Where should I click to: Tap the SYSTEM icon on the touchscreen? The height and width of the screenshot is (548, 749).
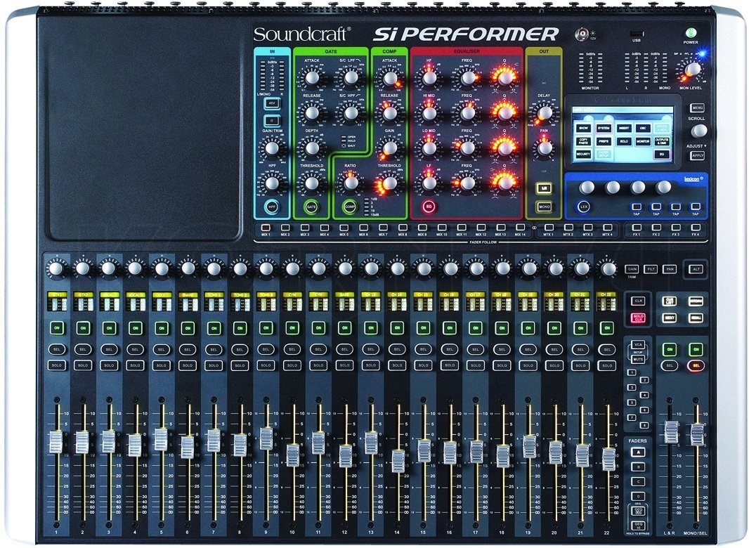coord(605,128)
